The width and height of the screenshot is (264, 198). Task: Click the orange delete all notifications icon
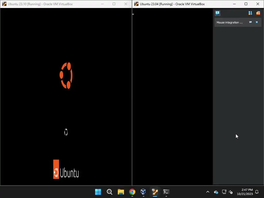(258, 13)
